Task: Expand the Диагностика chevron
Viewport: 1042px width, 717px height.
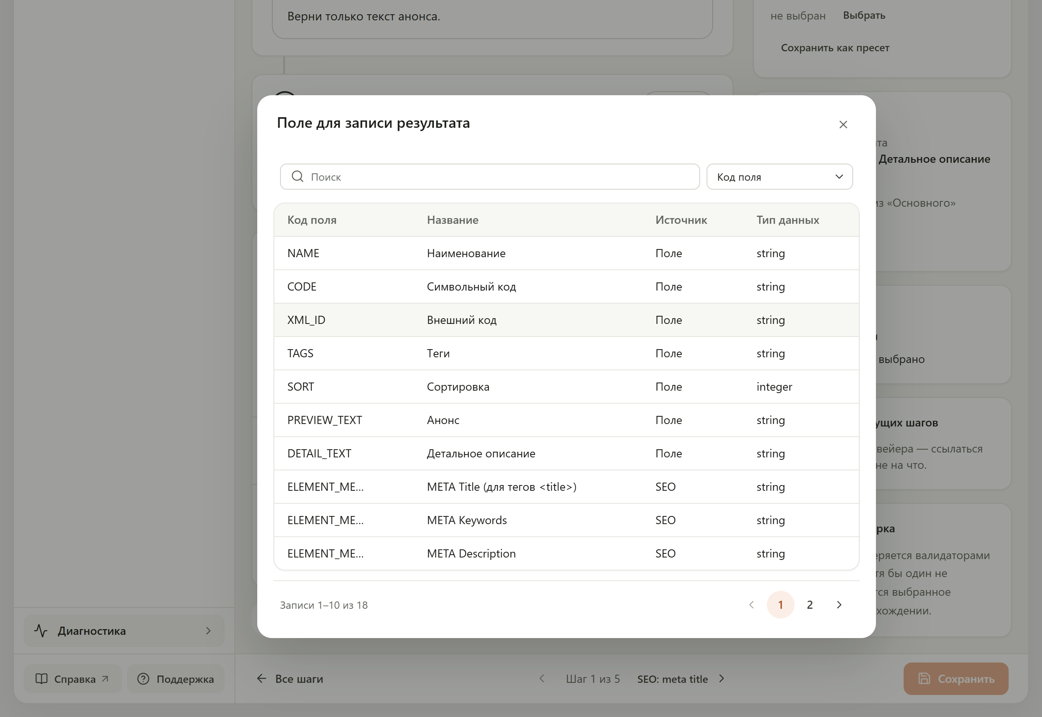Action: pyautogui.click(x=208, y=631)
